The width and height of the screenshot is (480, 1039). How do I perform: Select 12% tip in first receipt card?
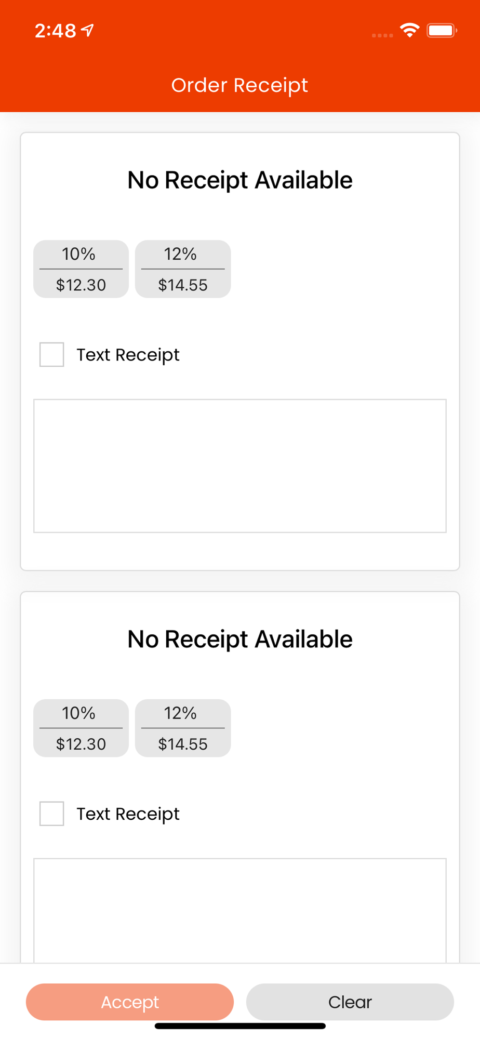183,269
